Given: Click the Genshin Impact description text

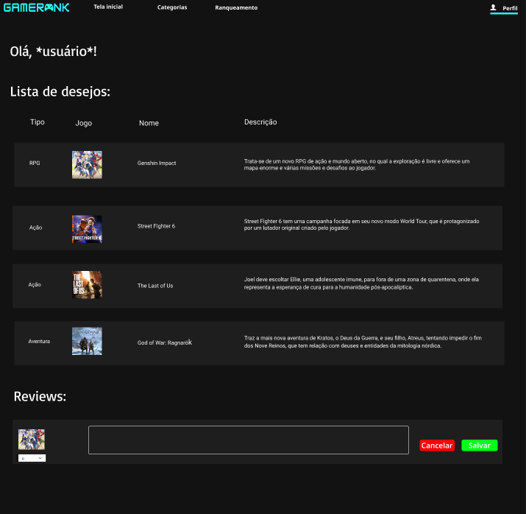Looking at the screenshot, I should (x=357, y=164).
